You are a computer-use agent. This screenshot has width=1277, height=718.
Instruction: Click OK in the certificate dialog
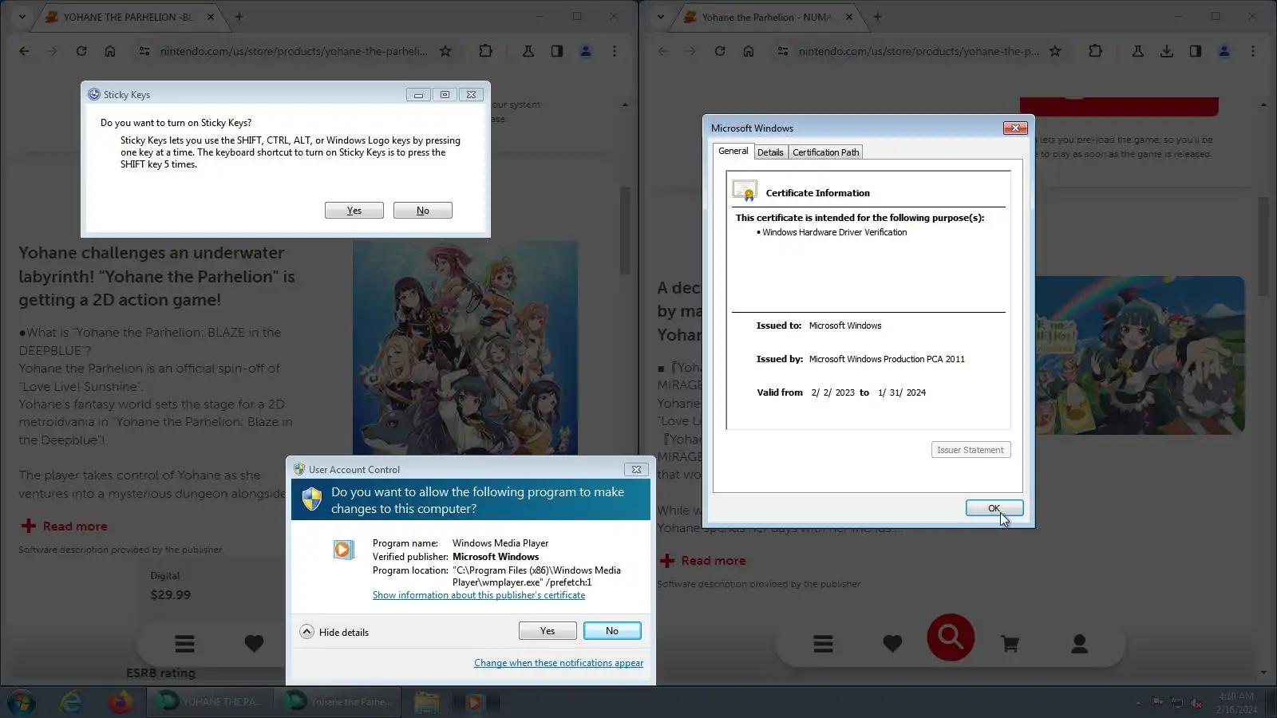[x=994, y=508]
